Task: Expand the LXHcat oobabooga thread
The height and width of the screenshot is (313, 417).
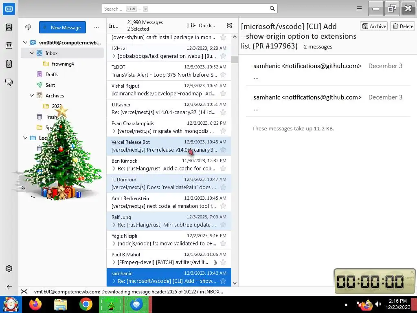Action: pos(114,56)
